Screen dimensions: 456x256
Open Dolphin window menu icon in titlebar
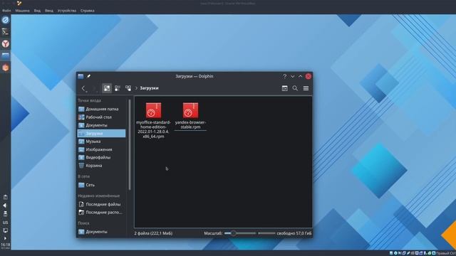[x=81, y=76]
